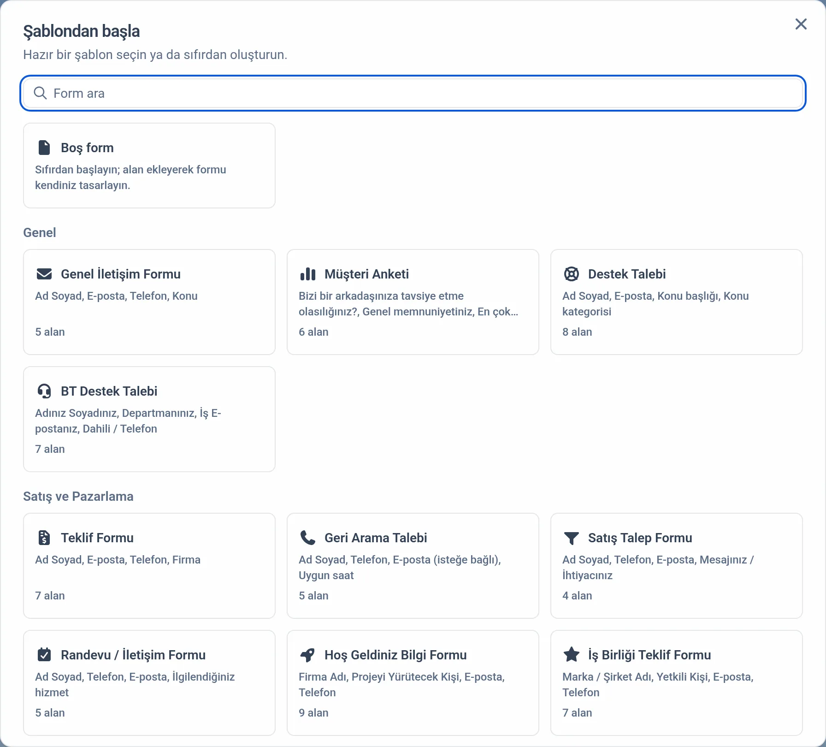The image size is (826, 747).
Task: Click 'Ad Soyad, E-posta, Telefon, Konu' description
Action: pyautogui.click(x=116, y=296)
